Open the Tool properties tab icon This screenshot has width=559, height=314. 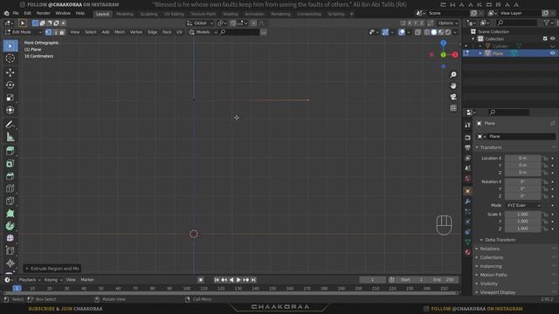[468, 125]
